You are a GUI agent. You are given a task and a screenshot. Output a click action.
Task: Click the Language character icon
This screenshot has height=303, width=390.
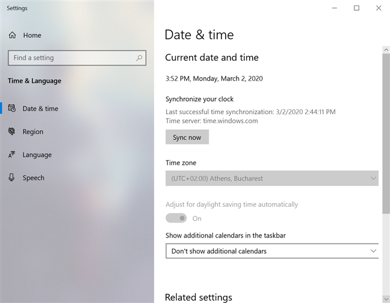[x=11, y=155]
